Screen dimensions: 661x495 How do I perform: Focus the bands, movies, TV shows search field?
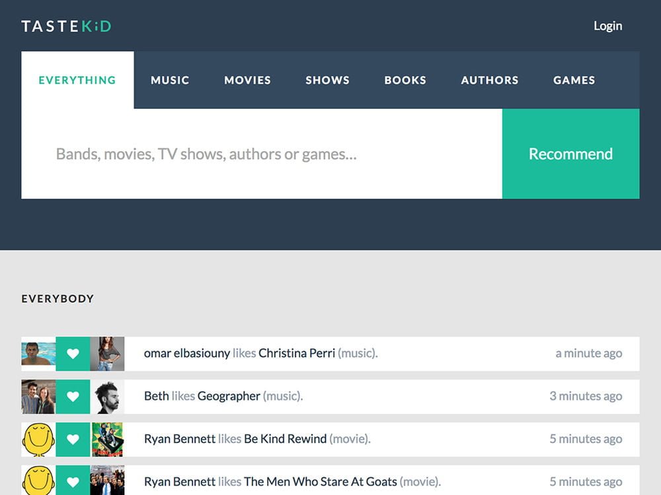pyautogui.click(x=262, y=154)
